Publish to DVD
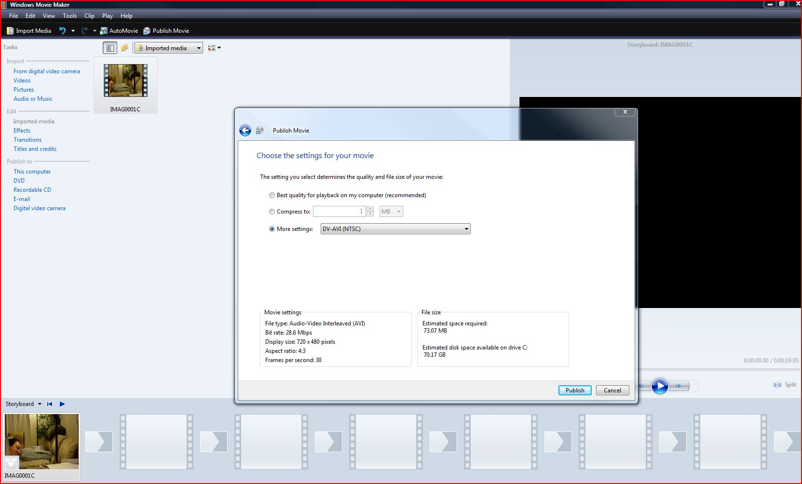This screenshot has height=484, width=802. tap(19, 181)
